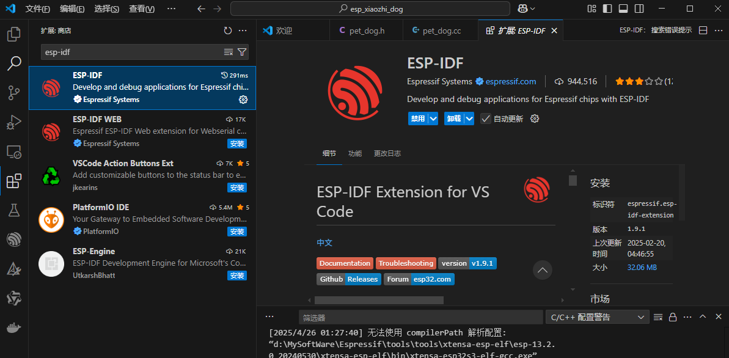Open the C/C++ output channel dropdown
This screenshot has height=358, width=729.
(x=597, y=317)
